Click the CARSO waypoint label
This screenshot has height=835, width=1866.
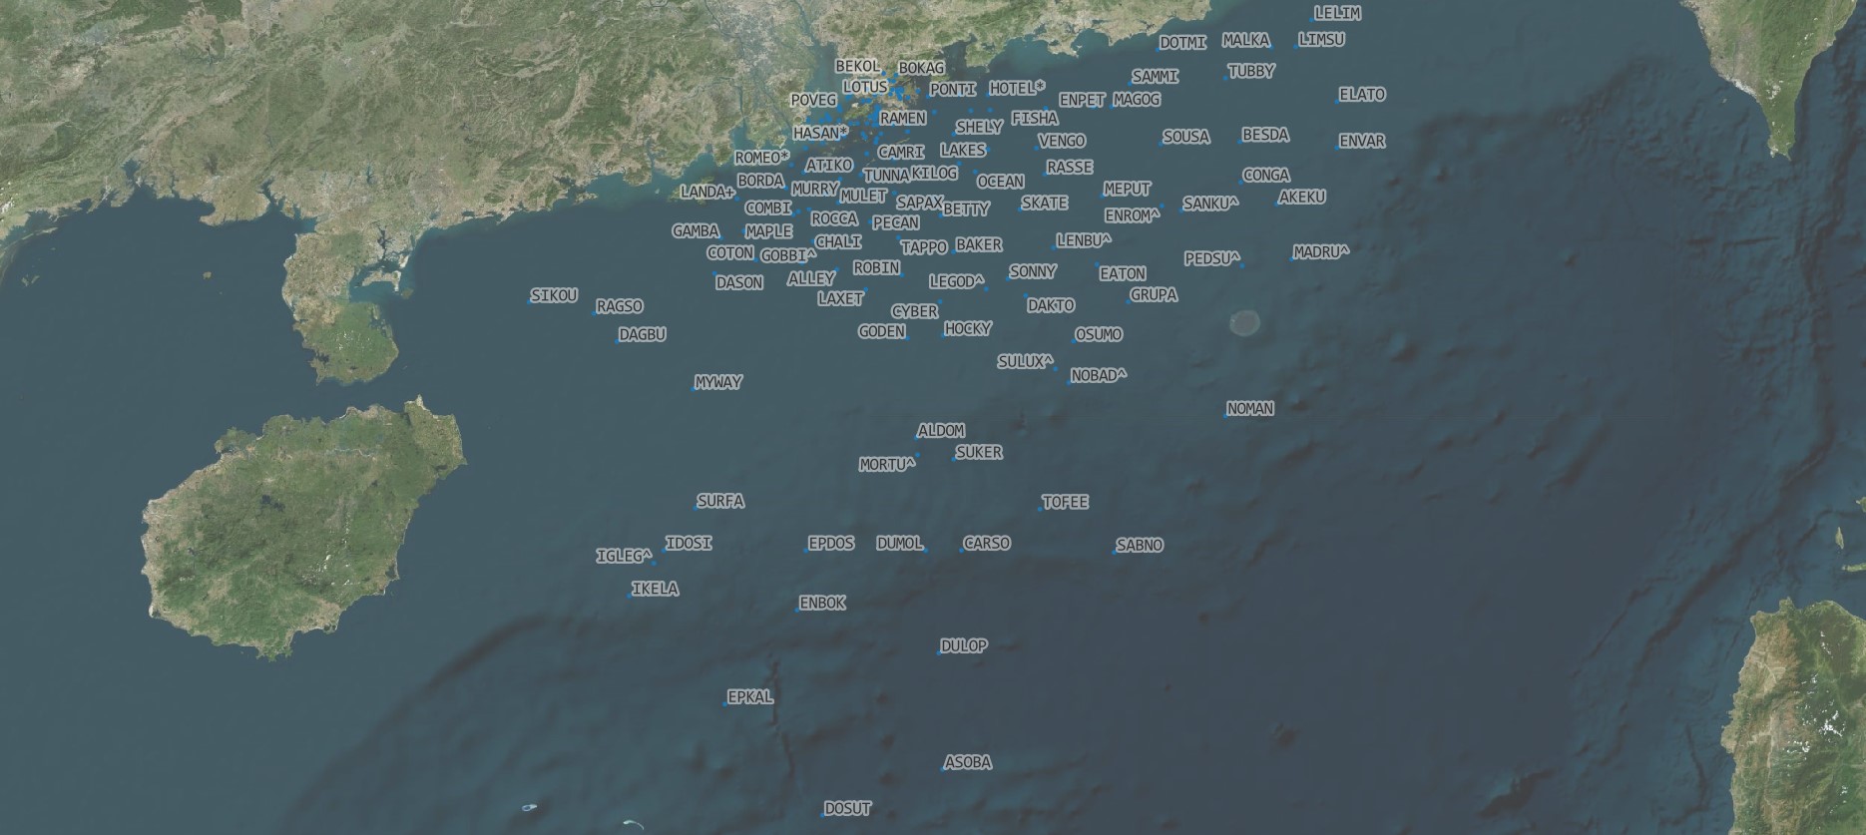pyautogui.click(x=987, y=544)
